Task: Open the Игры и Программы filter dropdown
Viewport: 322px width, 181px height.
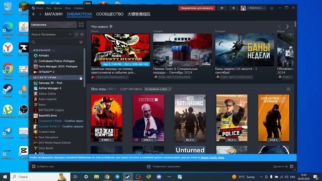Action: 51,34
